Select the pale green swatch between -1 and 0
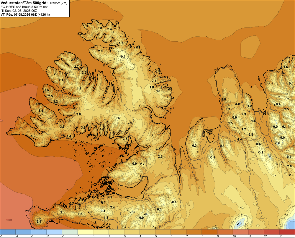 click(70, 232)
